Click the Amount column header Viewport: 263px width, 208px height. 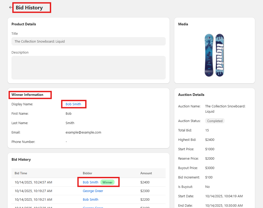click(146, 173)
